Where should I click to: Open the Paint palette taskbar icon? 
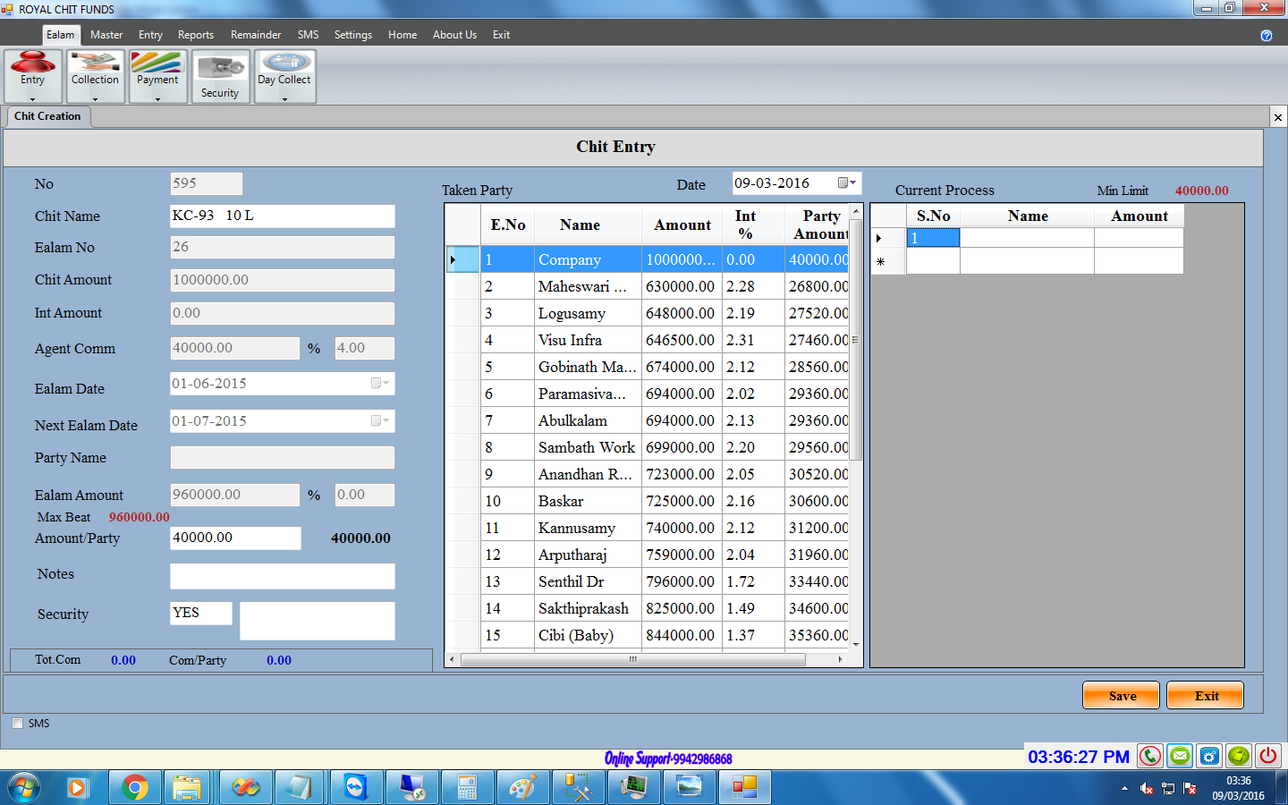point(522,788)
